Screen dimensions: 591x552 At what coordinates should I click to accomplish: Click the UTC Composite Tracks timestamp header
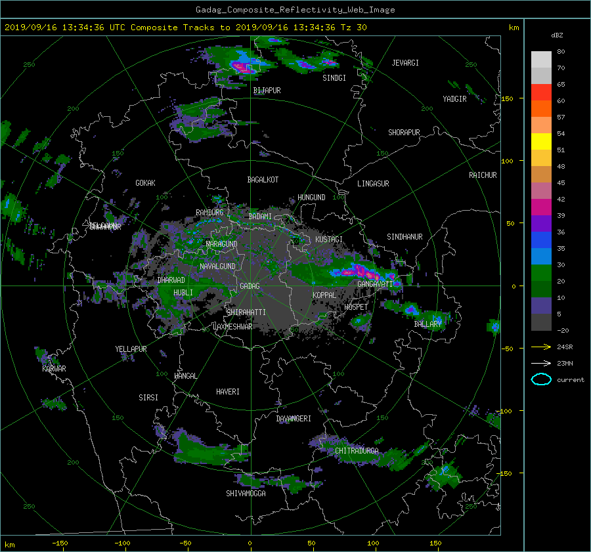tap(185, 28)
